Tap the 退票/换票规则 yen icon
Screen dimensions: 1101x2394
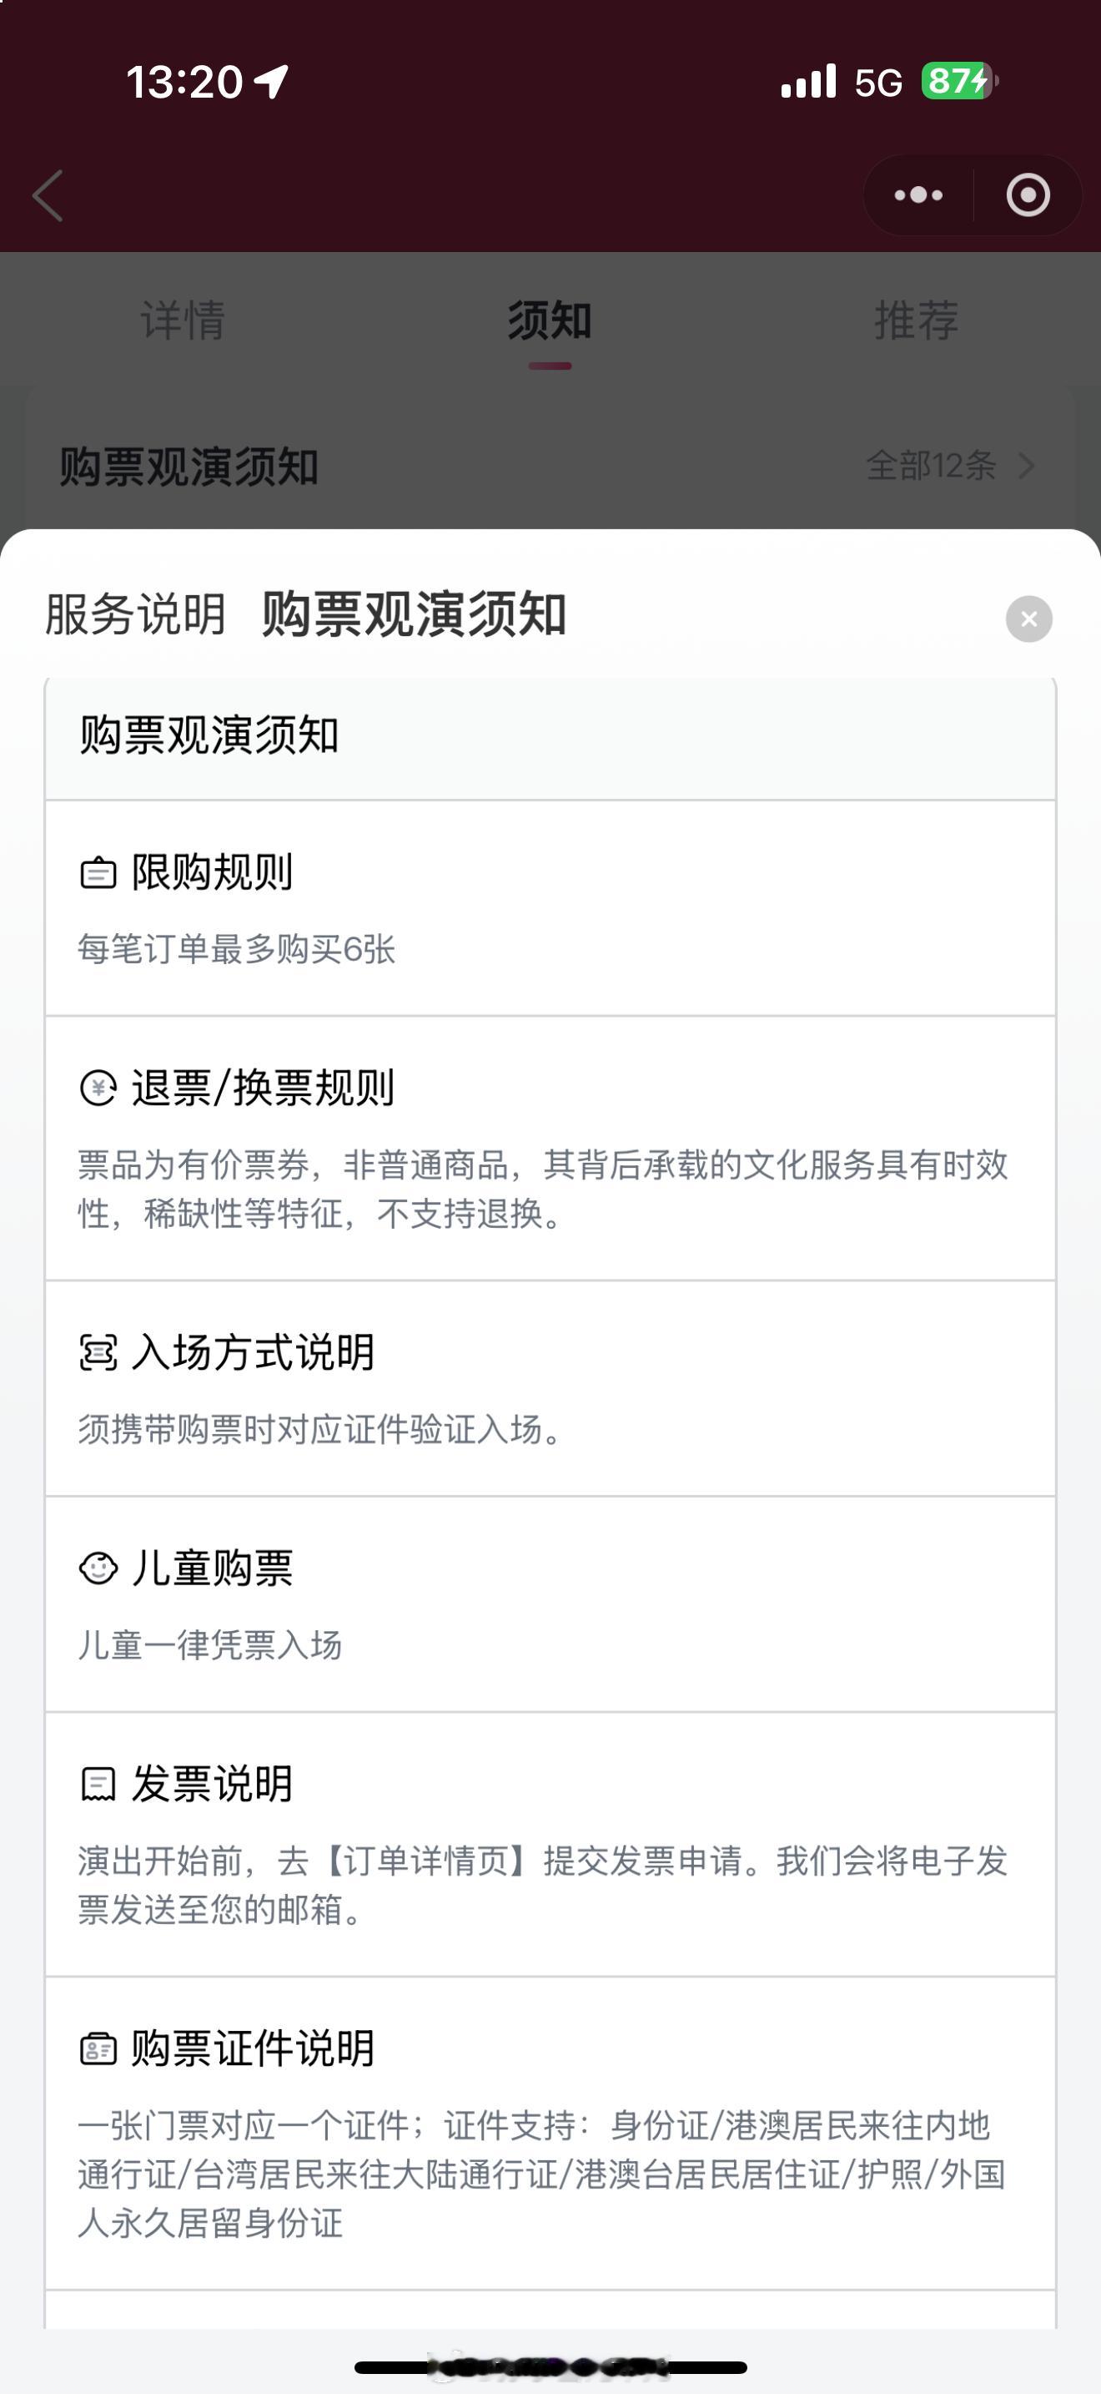coord(98,1088)
